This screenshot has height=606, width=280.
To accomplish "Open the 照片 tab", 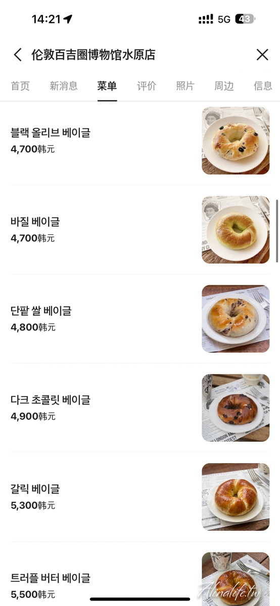I will pyautogui.click(x=185, y=86).
